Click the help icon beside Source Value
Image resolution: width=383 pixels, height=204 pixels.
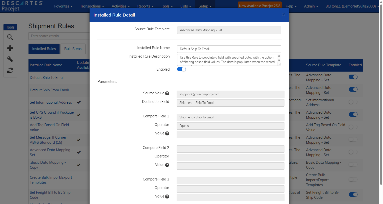(167, 93)
